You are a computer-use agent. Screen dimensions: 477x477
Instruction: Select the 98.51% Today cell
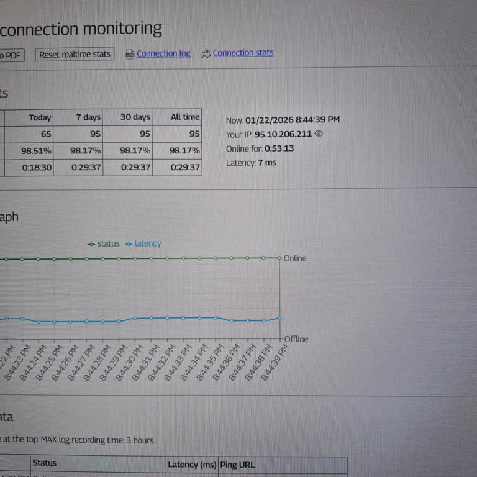coord(29,151)
